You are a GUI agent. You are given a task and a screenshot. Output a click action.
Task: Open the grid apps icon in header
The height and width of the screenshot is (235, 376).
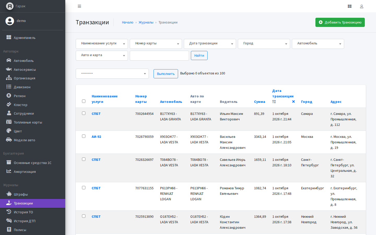point(350,6)
